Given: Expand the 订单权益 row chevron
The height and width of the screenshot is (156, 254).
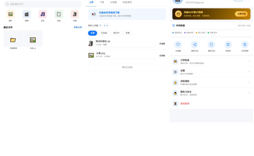Looking at the screenshot, I should click(249, 61).
